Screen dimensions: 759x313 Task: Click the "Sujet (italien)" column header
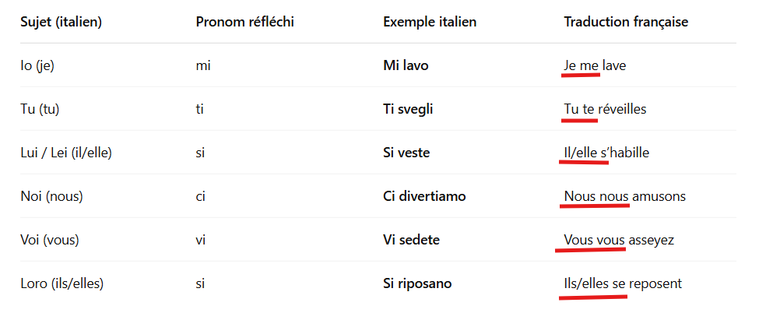[x=61, y=22]
